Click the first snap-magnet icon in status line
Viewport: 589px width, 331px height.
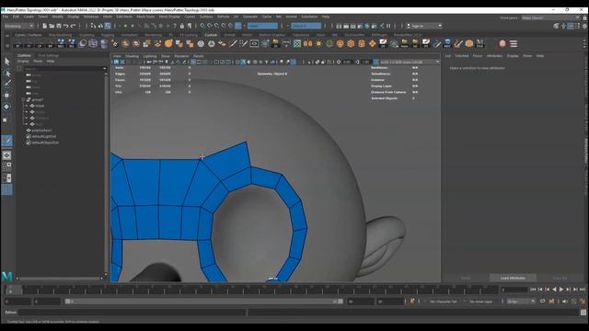coord(202,26)
